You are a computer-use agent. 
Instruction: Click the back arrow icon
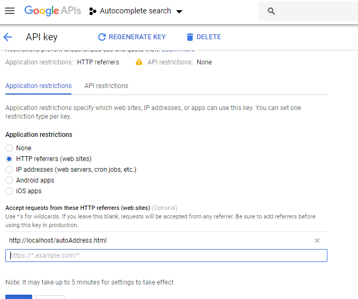[8, 37]
